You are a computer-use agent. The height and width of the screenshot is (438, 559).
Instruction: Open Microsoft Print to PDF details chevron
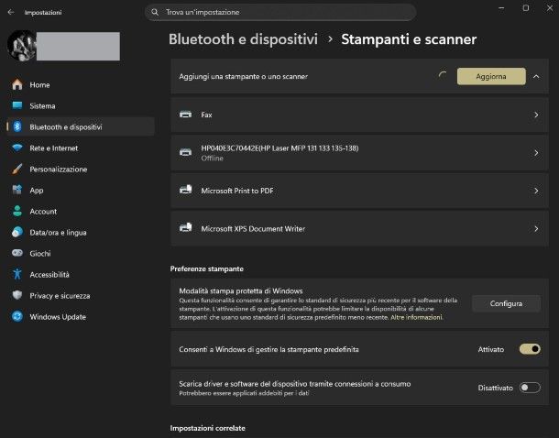pos(535,191)
